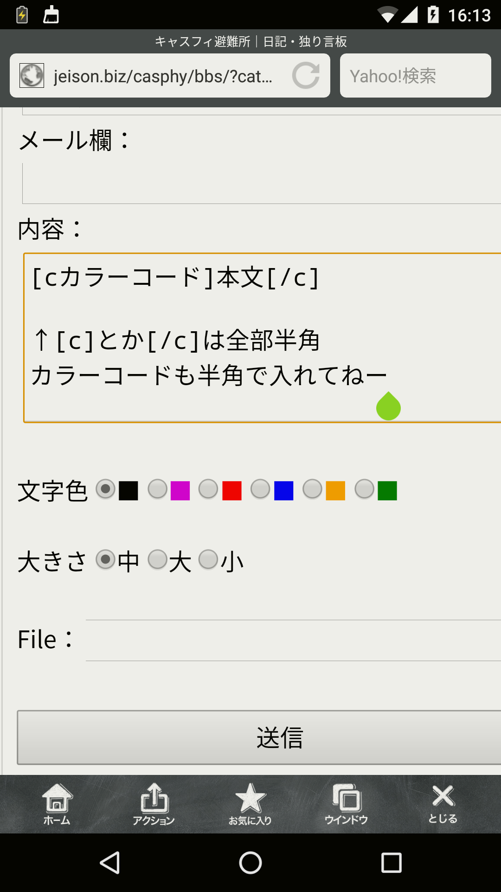Viewport: 501px width, 892px height.
Task: Choose the 小 (small) size radio button
Action: (x=208, y=560)
